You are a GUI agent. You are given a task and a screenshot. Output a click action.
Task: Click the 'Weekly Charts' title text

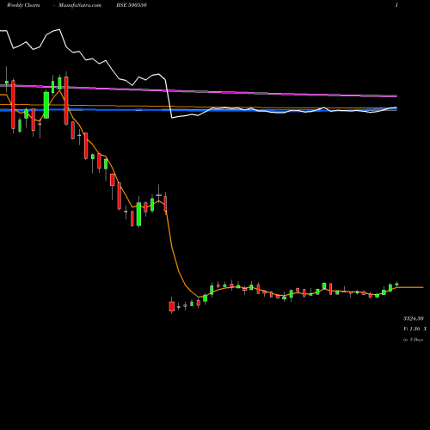(23, 5)
